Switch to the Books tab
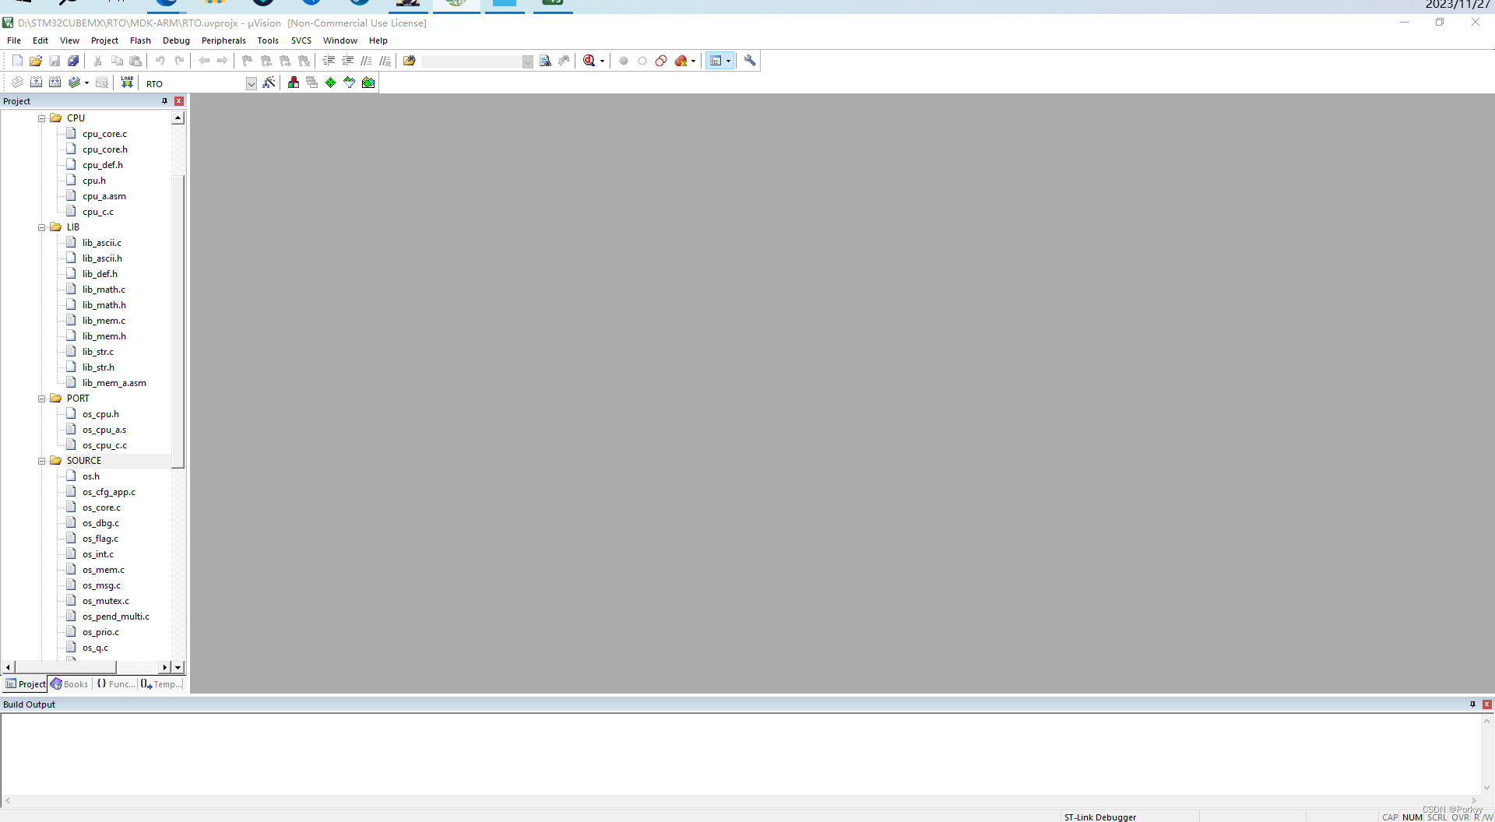The width and height of the screenshot is (1495, 822). point(69,684)
